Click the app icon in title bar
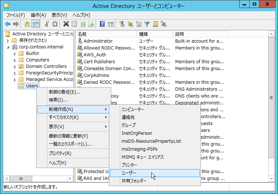Viewport: 278px width, 194px height. pyautogui.click(x=7, y=6)
